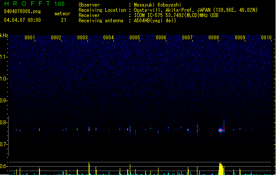Select observer name Masayuki Kobayashi
Screen dimensions: 276x175
tap(158, 5)
